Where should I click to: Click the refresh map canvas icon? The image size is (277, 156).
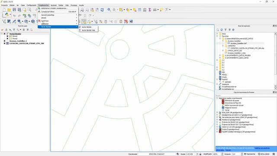click(x=102, y=10)
